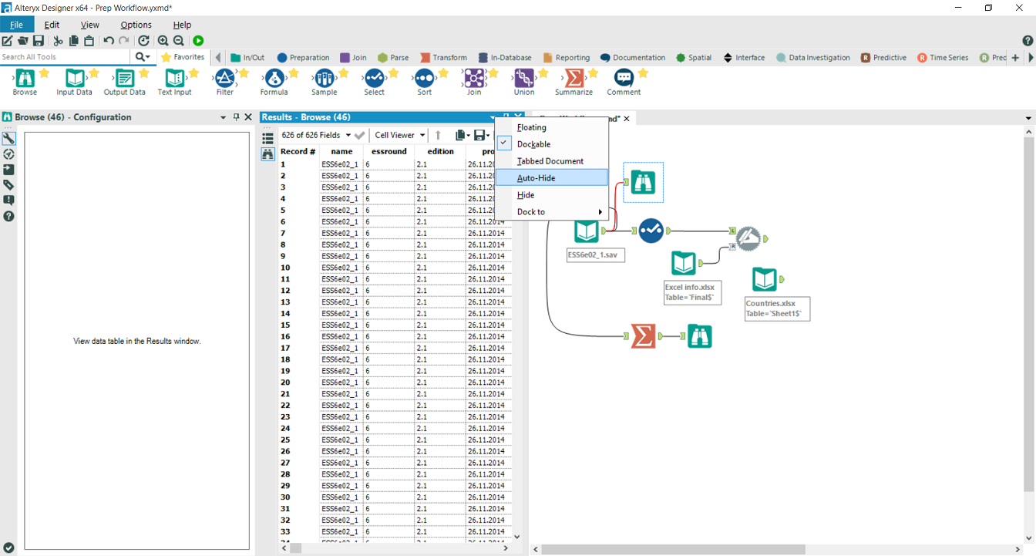The height and width of the screenshot is (556, 1036).
Task: Click Hide in the context menu
Action: click(x=526, y=195)
